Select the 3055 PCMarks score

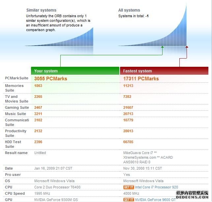click(50, 79)
